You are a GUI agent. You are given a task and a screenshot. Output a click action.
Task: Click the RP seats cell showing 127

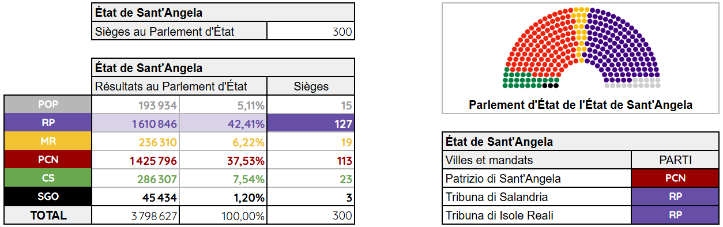[x=311, y=123]
